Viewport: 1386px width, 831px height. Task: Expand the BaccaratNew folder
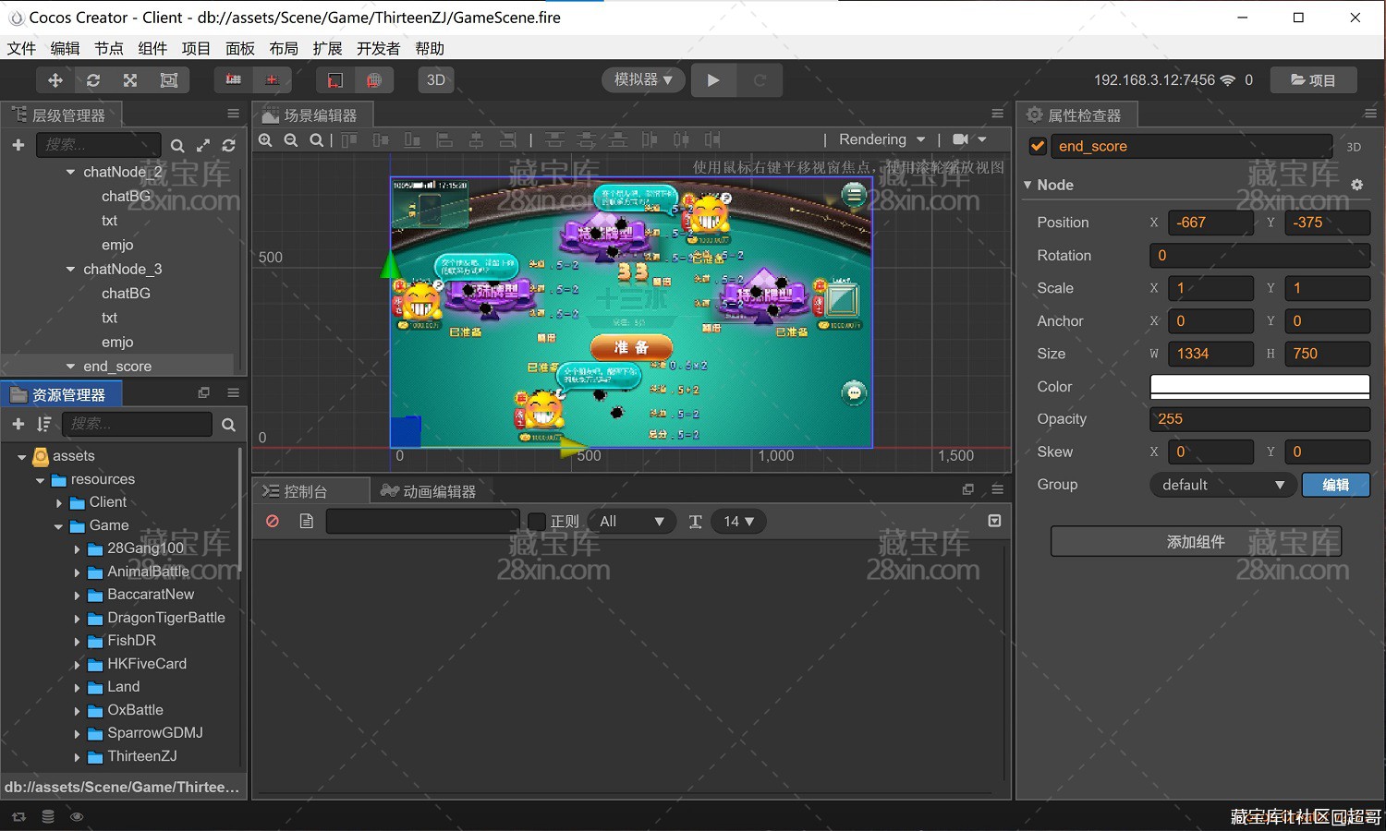coord(77,596)
